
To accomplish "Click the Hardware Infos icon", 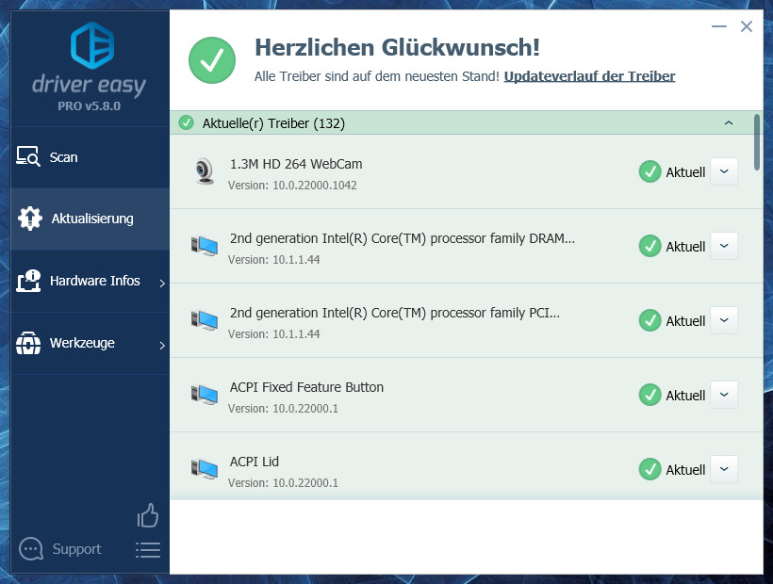I will tap(28, 281).
